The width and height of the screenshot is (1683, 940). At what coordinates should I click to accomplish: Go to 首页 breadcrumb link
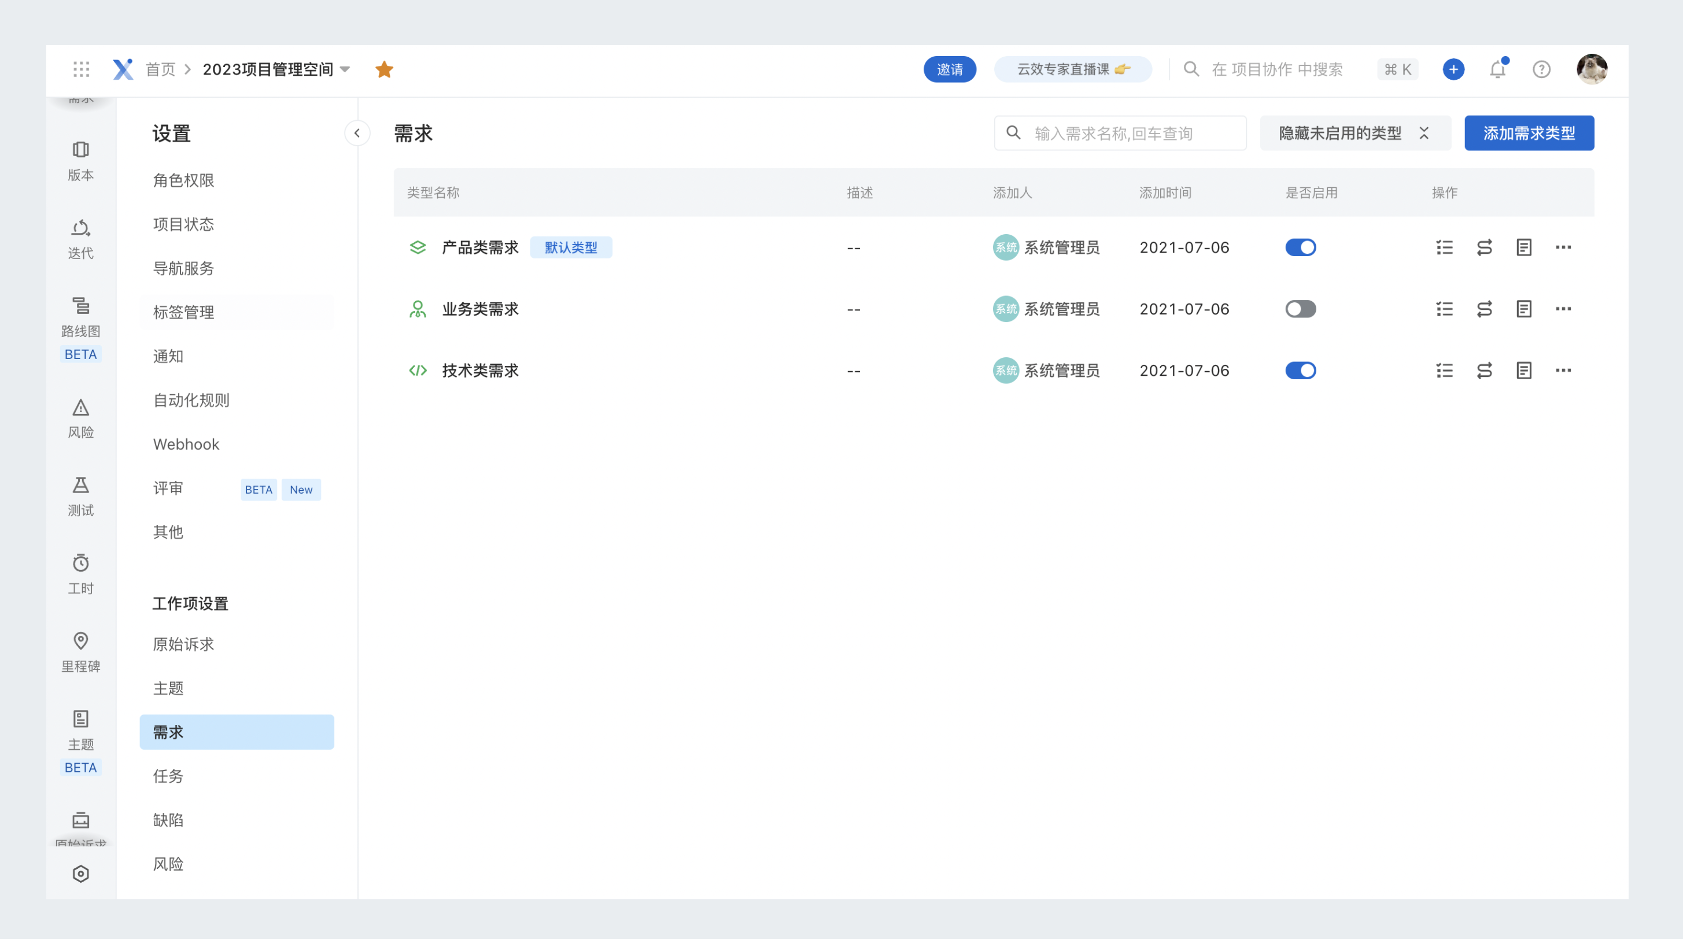coord(160,69)
